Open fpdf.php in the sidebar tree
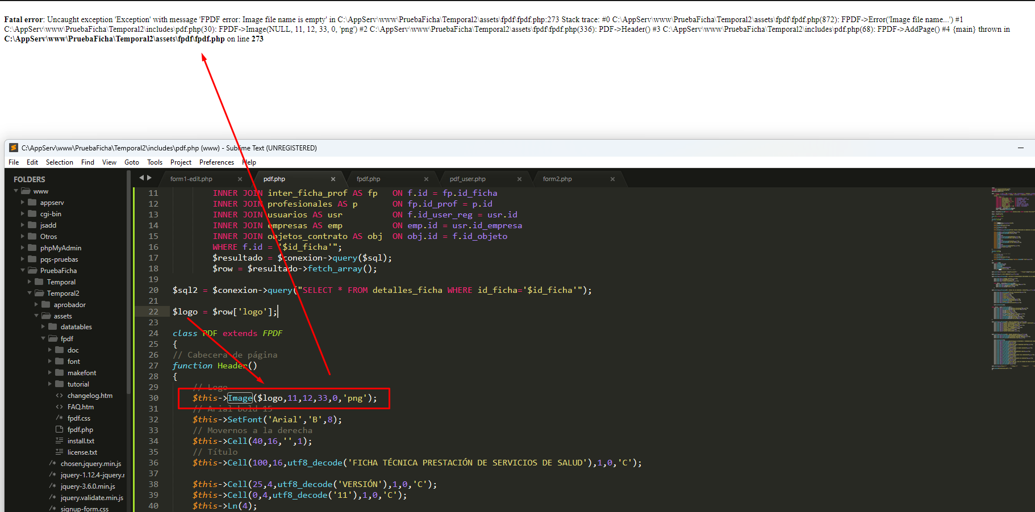1035x512 pixels. coord(80,430)
